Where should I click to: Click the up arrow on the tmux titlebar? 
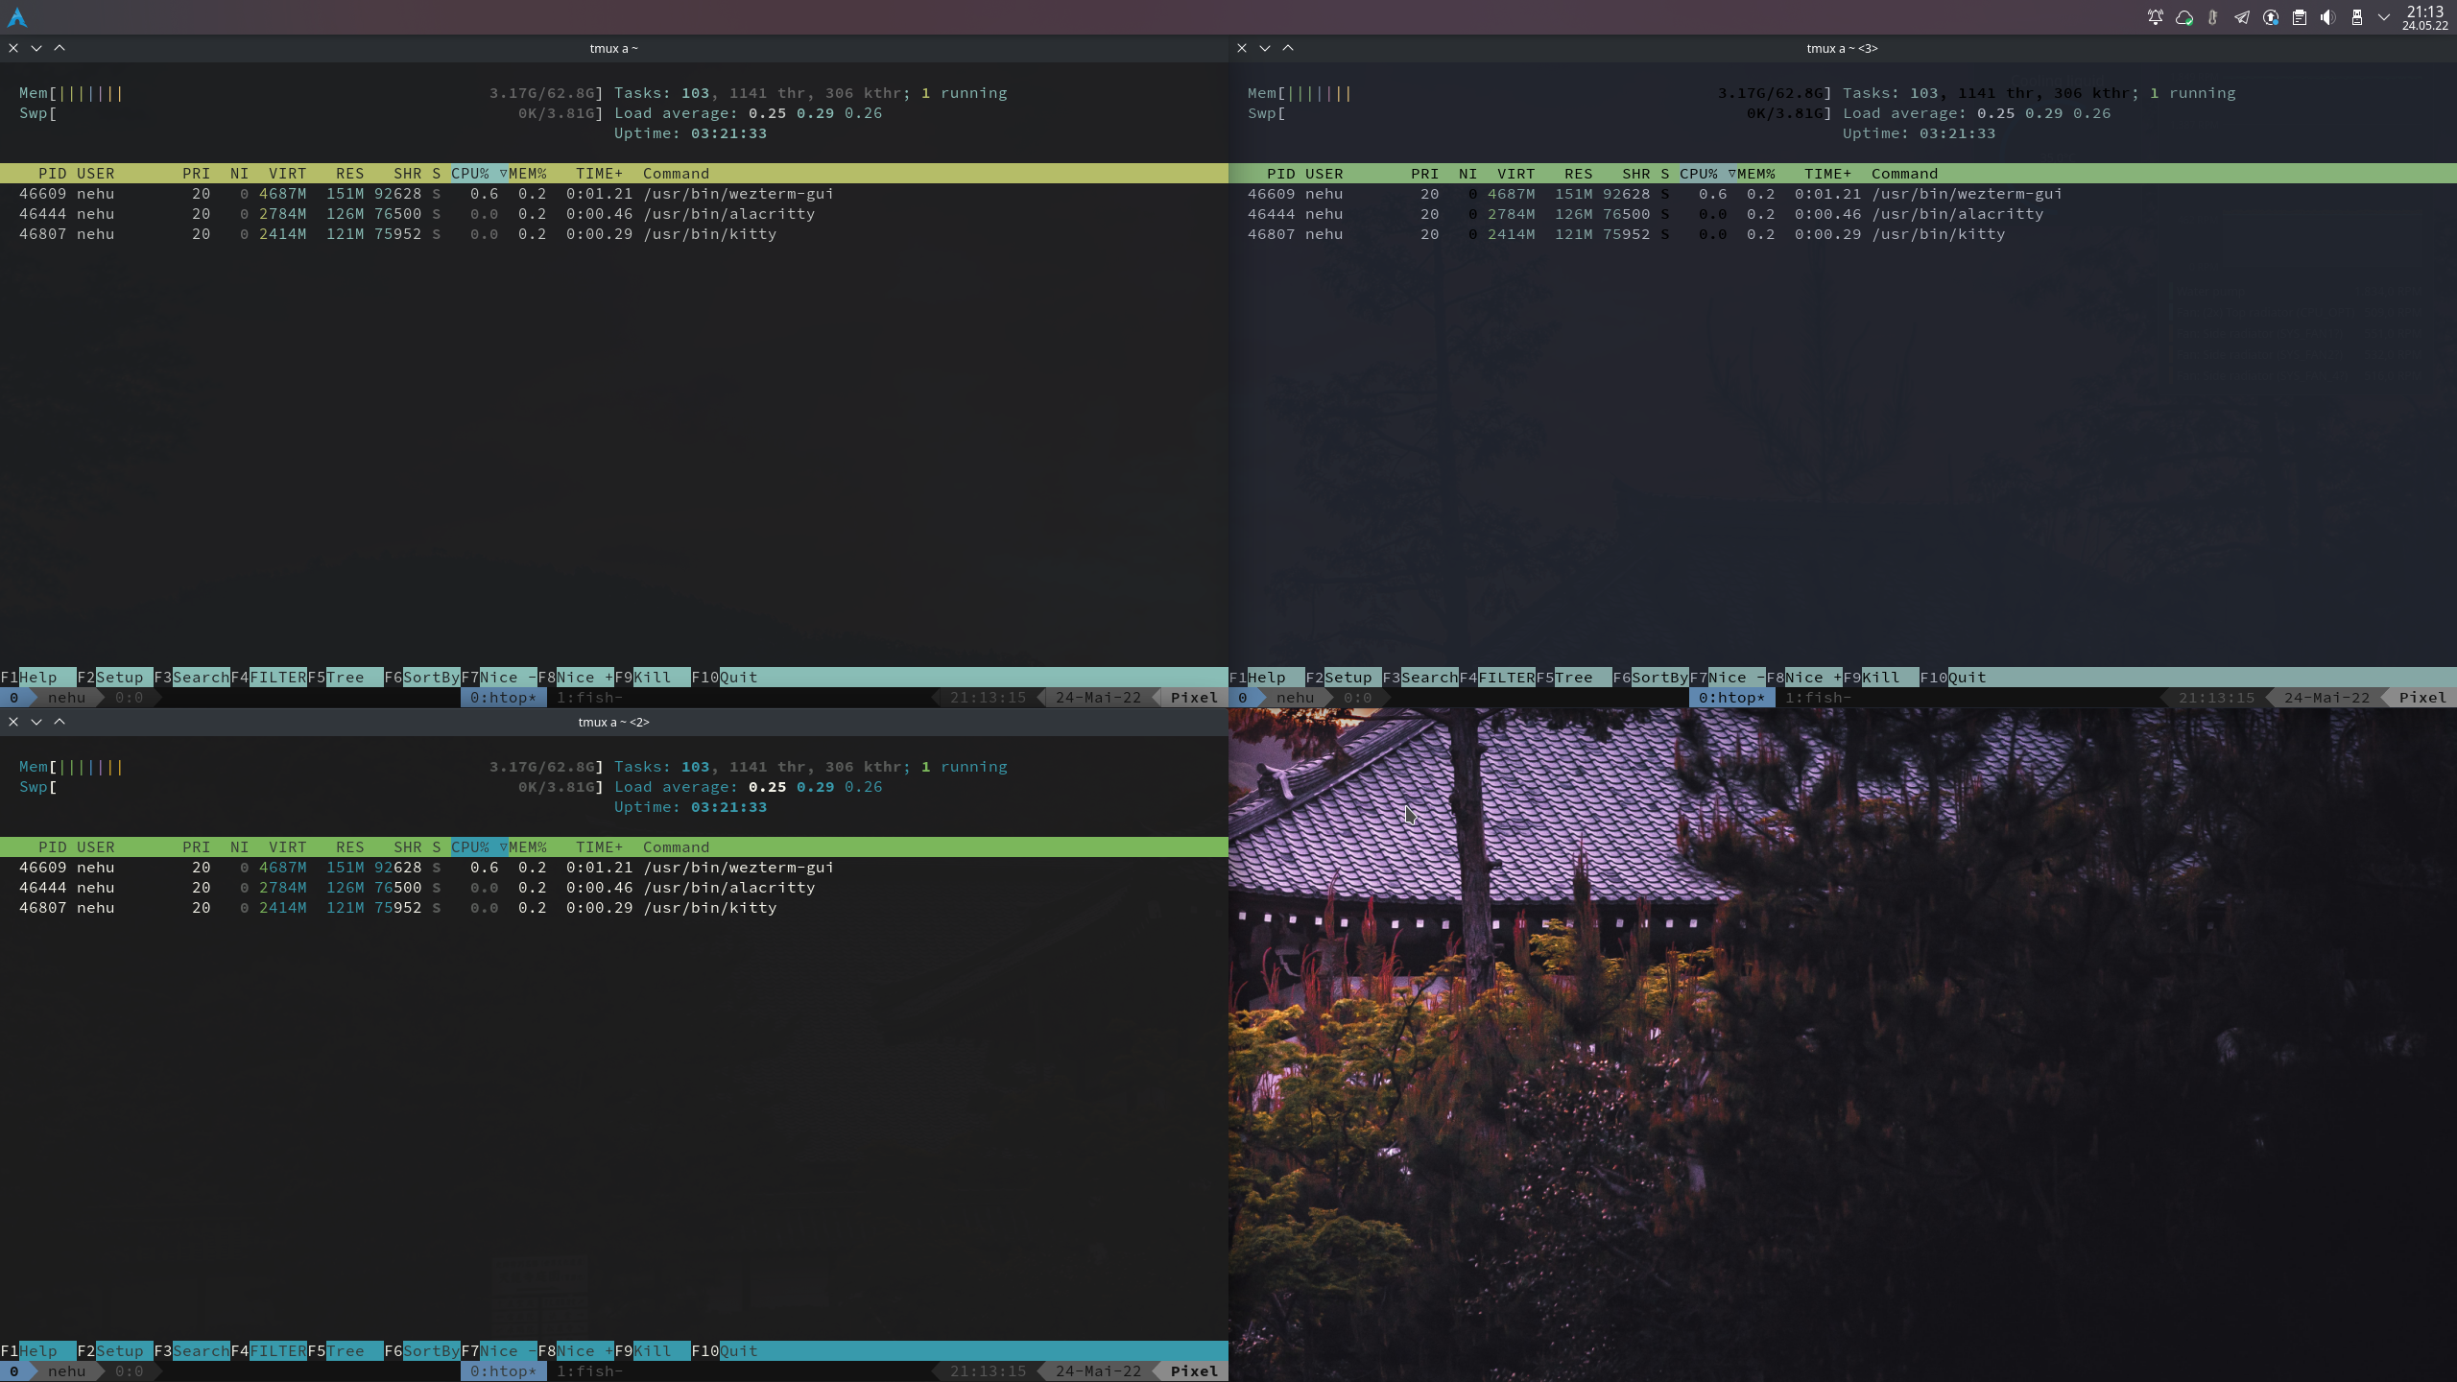[59, 48]
